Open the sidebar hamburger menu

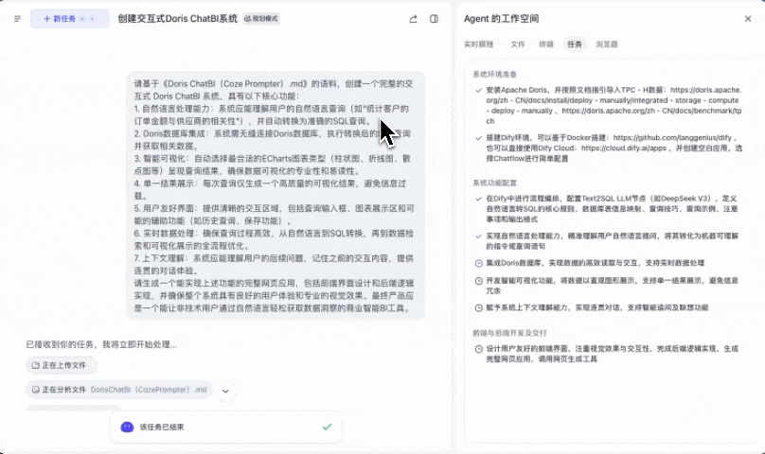pos(18,19)
